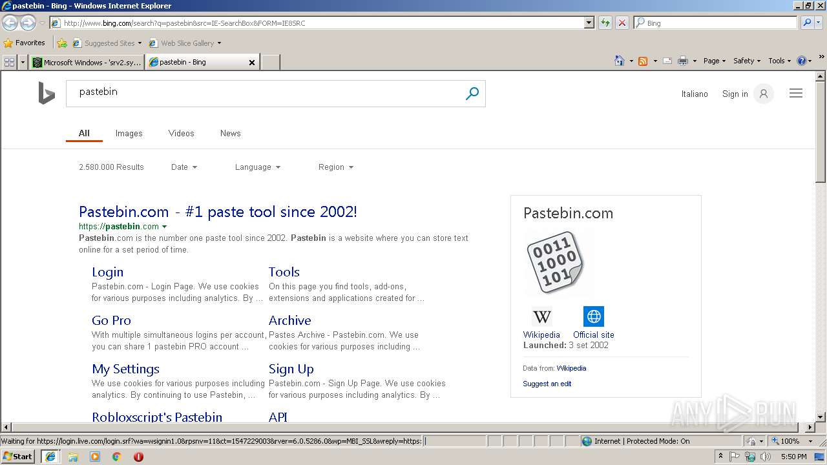827x465 pixels.
Task: Expand the search provider dropdown arrow
Action: (818, 23)
